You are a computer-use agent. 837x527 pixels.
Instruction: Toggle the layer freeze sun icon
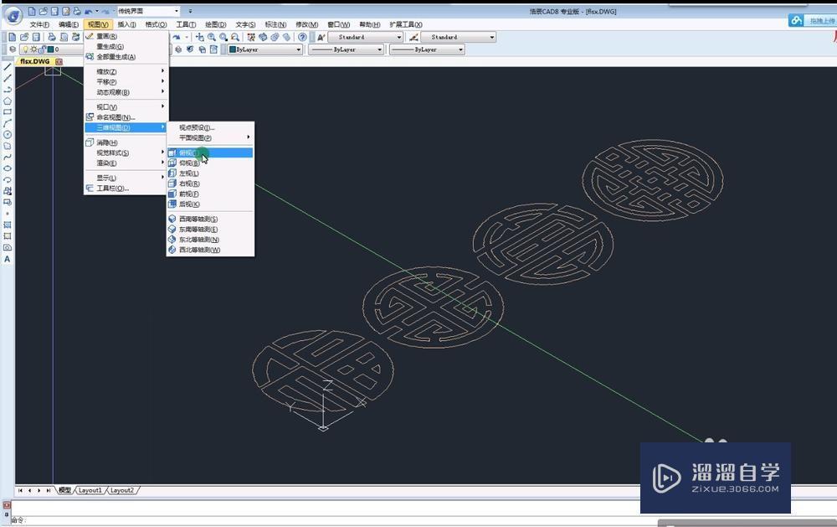click(33, 50)
